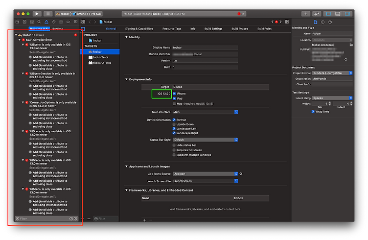Choose location with the folder icon
This screenshot has width=368, height=240.
click(x=351, y=45)
